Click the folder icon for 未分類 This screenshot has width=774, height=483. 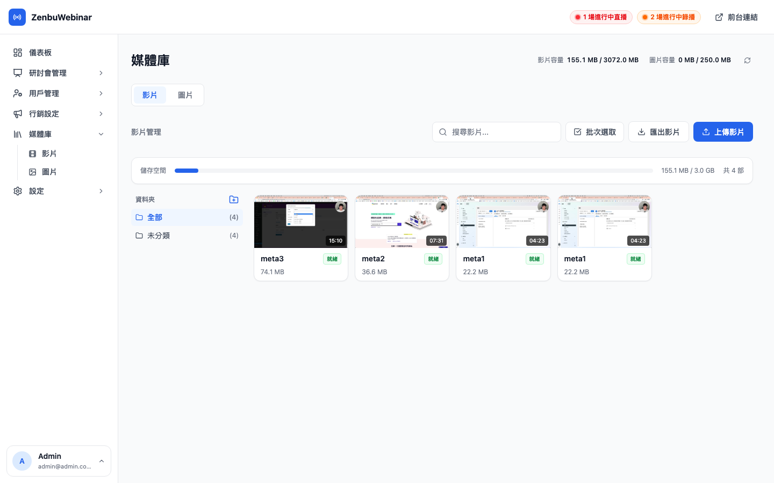tap(139, 236)
